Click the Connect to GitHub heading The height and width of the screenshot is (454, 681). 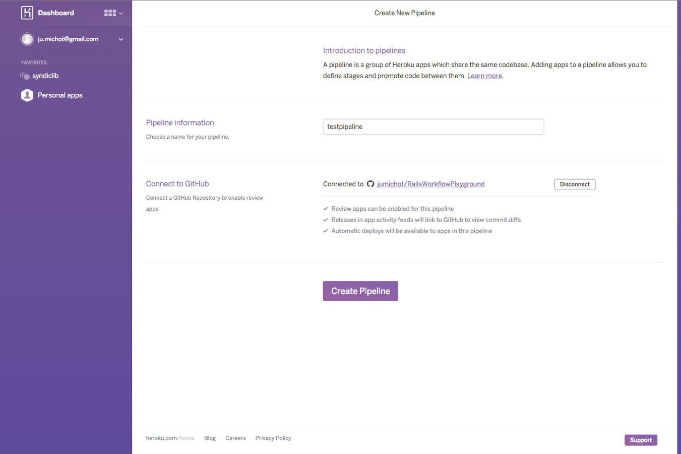(x=177, y=184)
